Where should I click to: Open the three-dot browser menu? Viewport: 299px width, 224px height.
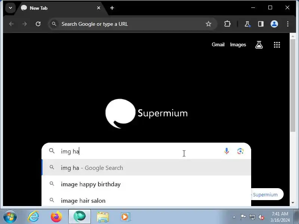(x=287, y=24)
